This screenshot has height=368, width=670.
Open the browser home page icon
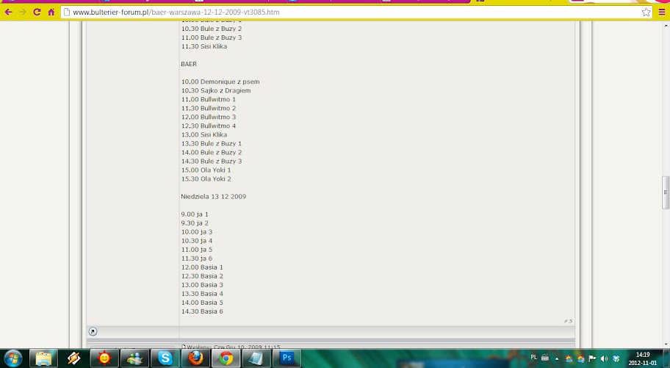click(x=51, y=12)
